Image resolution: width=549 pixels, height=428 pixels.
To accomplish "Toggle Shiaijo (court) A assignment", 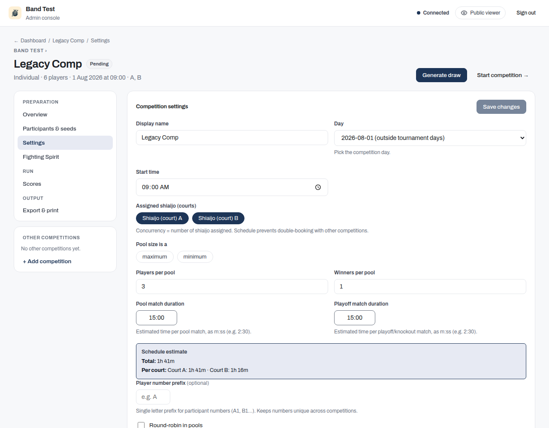I will click(162, 218).
